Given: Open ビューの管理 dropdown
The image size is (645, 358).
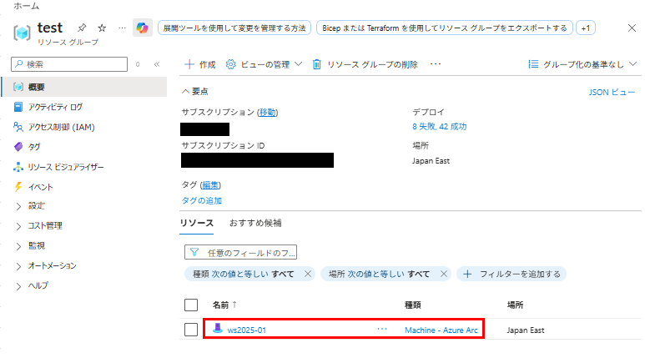Looking at the screenshot, I should [x=264, y=64].
